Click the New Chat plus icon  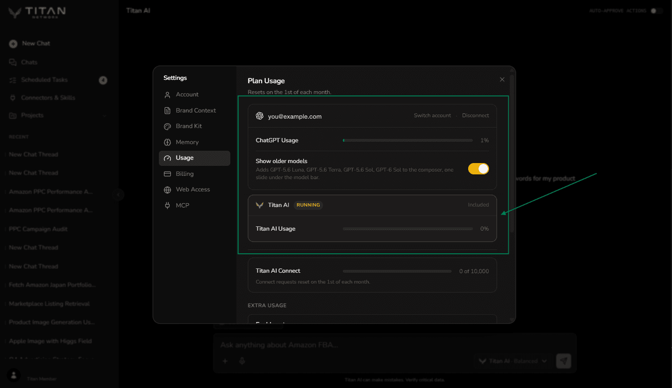(x=13, y=43)
